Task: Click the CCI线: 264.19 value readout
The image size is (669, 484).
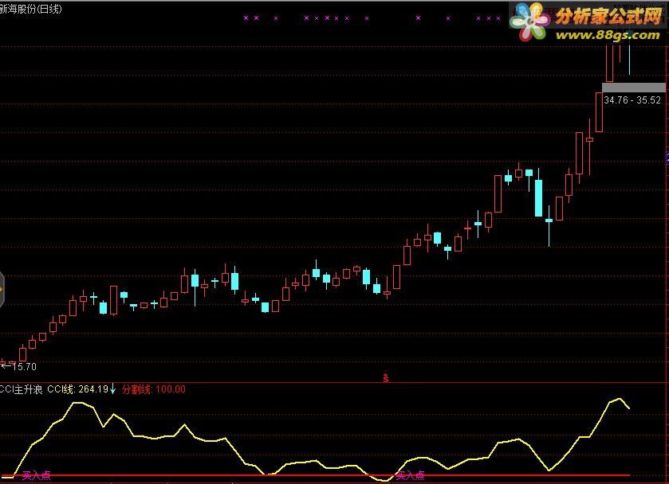Action: pyautogui.click(x=77, y=389)
